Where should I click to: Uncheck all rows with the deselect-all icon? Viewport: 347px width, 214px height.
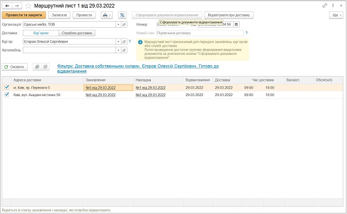click(46, 67)
